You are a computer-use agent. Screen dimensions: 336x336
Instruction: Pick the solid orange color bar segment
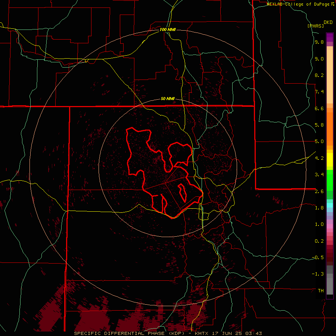pyautogui.click(x=330, y=128)
